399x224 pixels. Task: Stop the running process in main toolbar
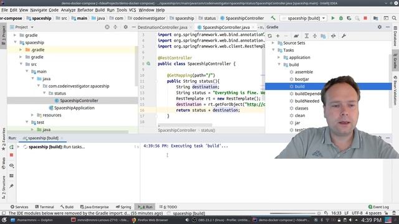point(365,18)
